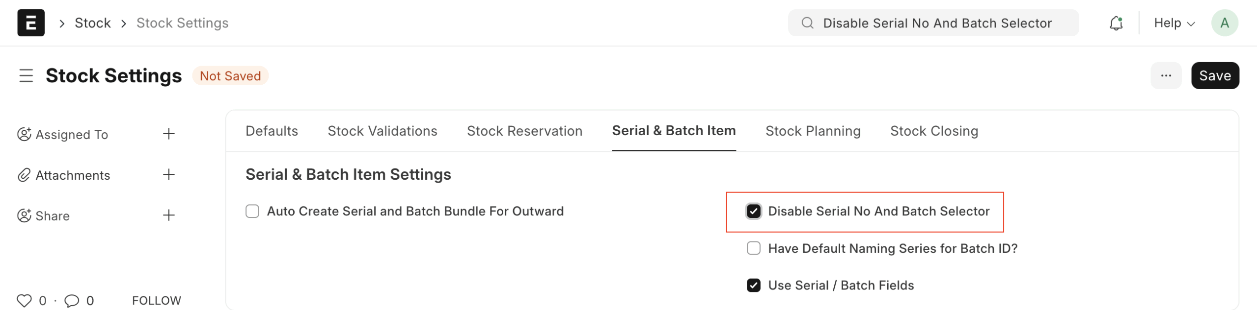
Task: Open the notifications bell icon
Action: pos(1116,23)
